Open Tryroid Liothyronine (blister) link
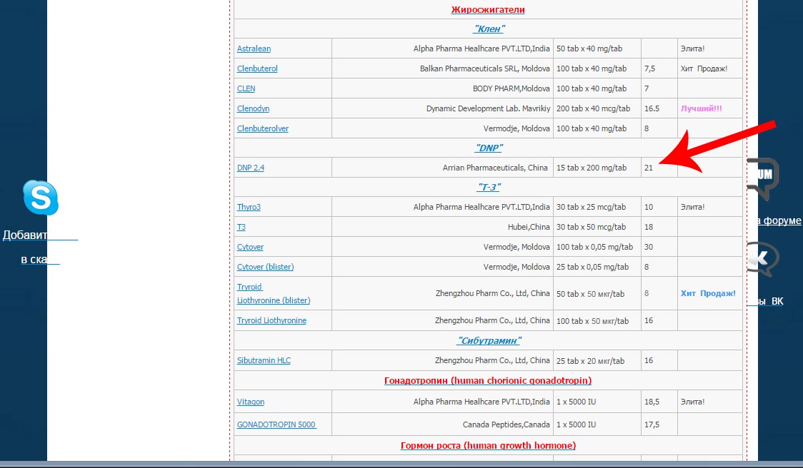This screenshot has height=468, width=803. (x=274, y=294)
